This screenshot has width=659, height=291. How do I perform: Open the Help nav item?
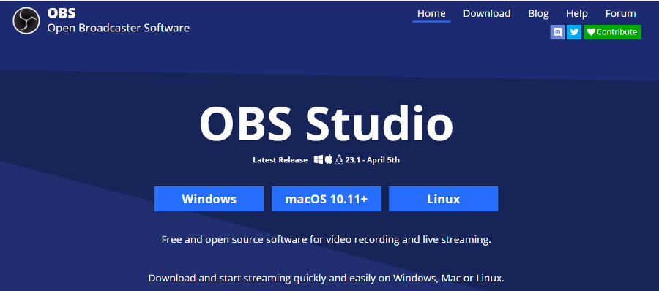pyautogui.click(x=577, y=13)
